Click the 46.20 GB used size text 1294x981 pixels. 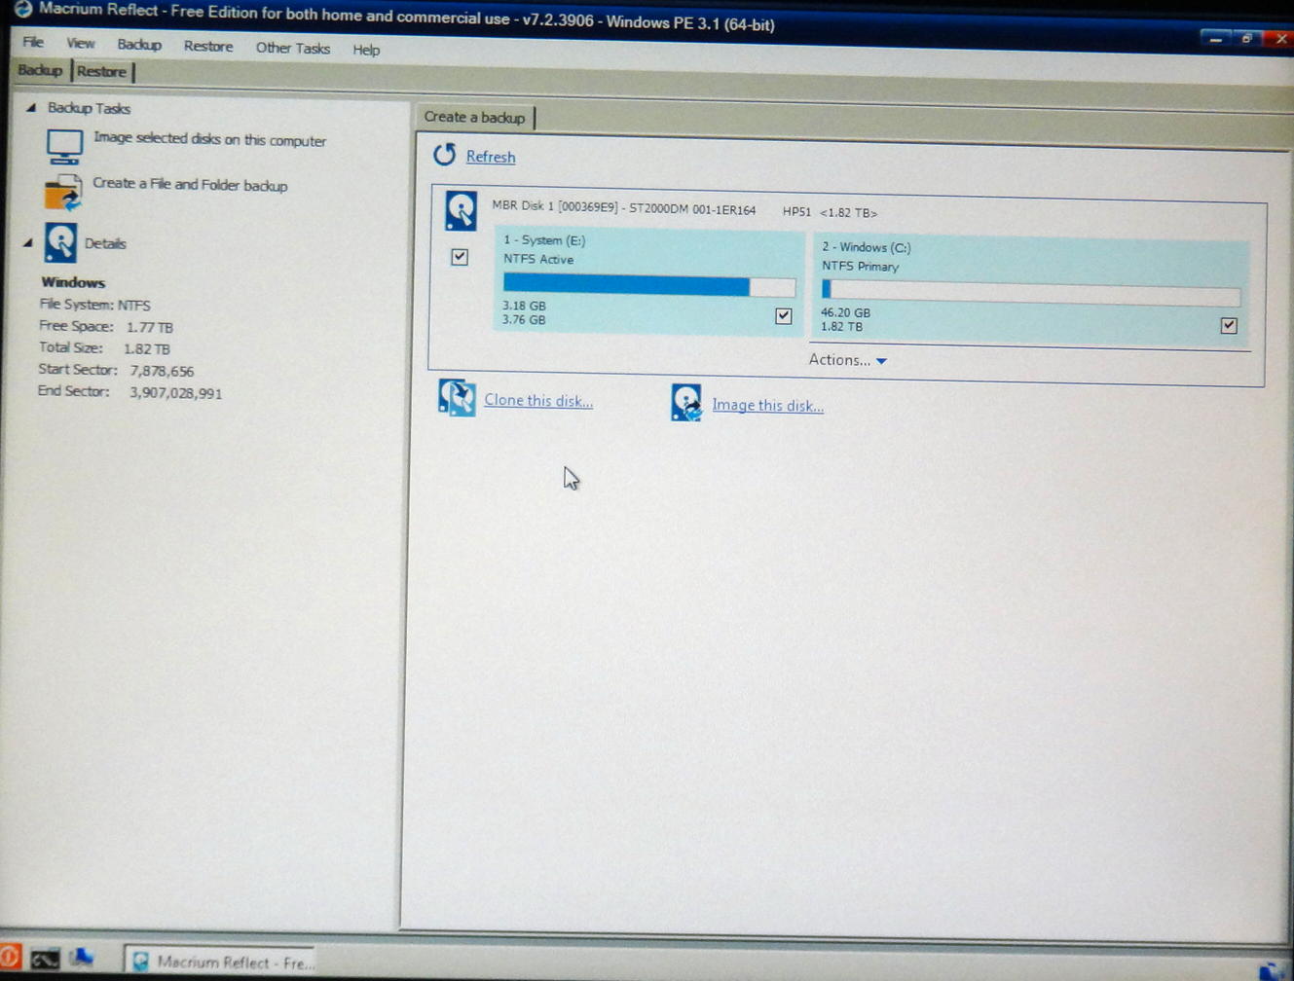[x=845, y=312]
